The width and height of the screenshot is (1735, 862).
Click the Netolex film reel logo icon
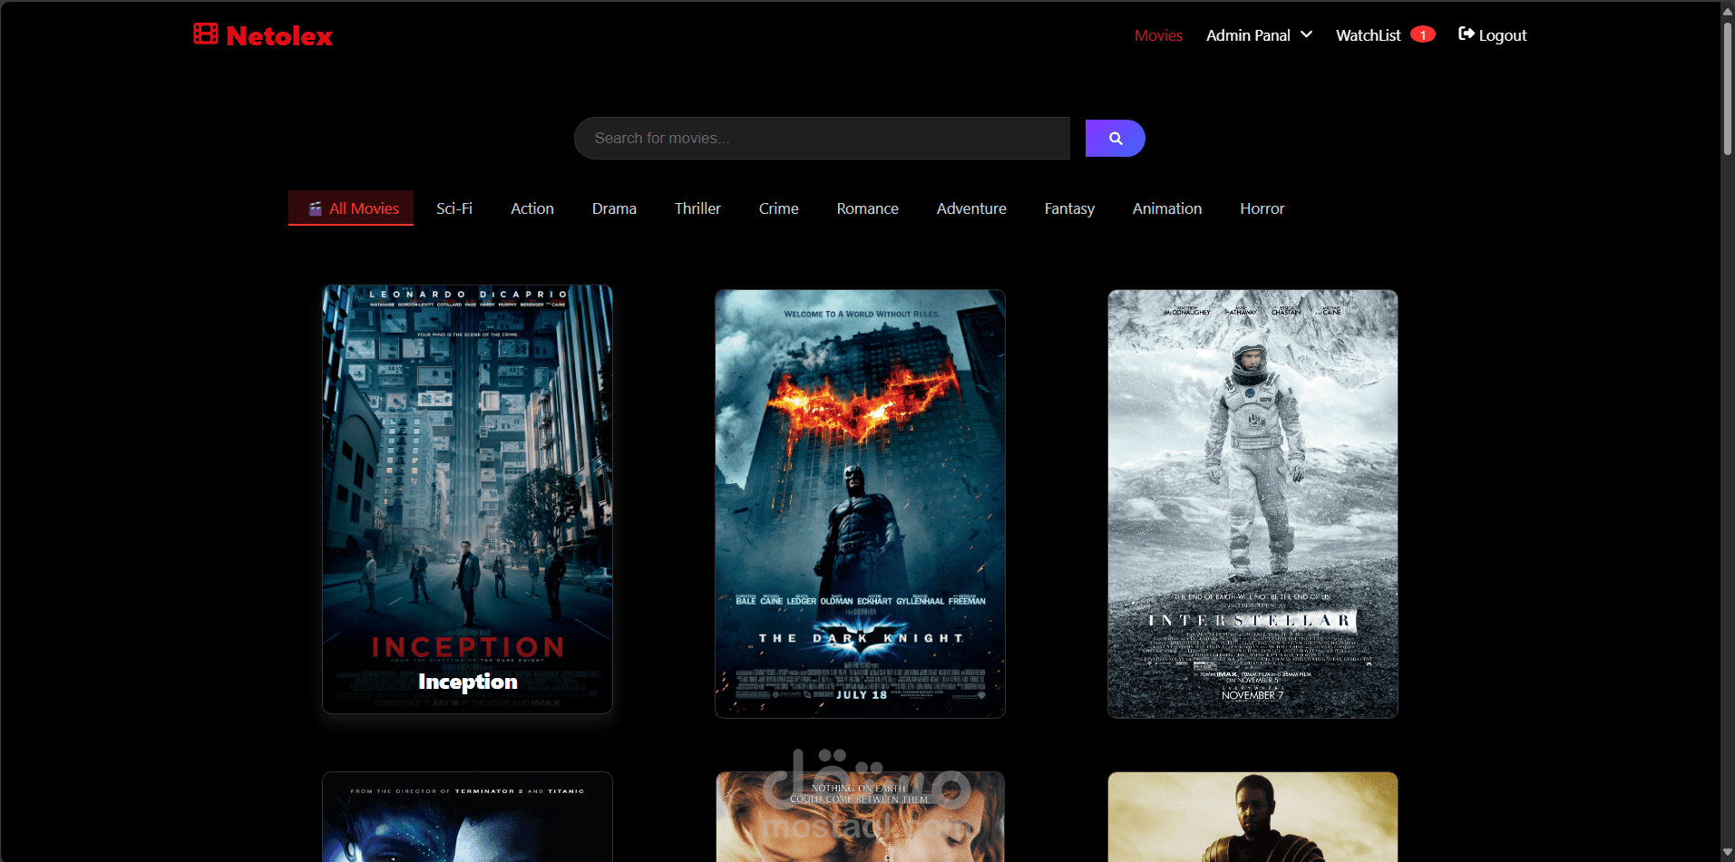206,34
